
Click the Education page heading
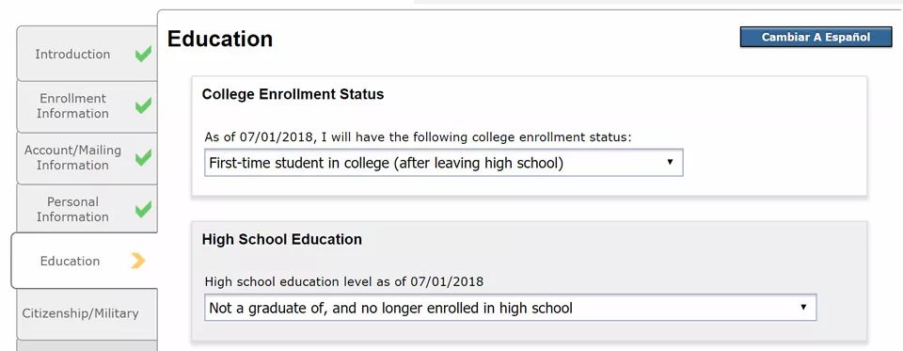(x=220, y=39)
